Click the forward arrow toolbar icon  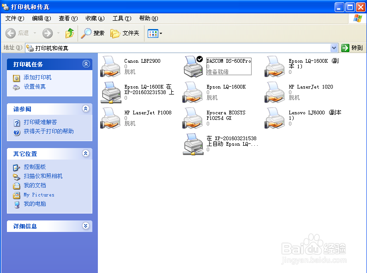48,33
